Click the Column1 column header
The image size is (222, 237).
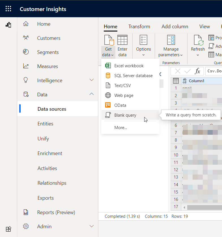[202, 81]
